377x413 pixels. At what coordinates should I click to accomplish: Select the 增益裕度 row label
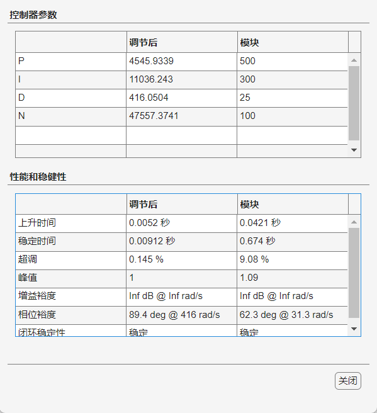[37, 296]
